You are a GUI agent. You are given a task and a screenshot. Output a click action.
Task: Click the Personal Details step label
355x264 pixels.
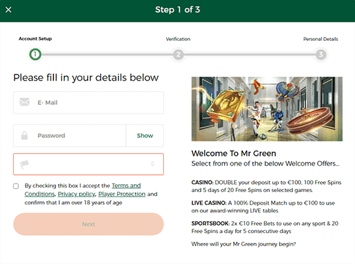[x=321, y=39]
